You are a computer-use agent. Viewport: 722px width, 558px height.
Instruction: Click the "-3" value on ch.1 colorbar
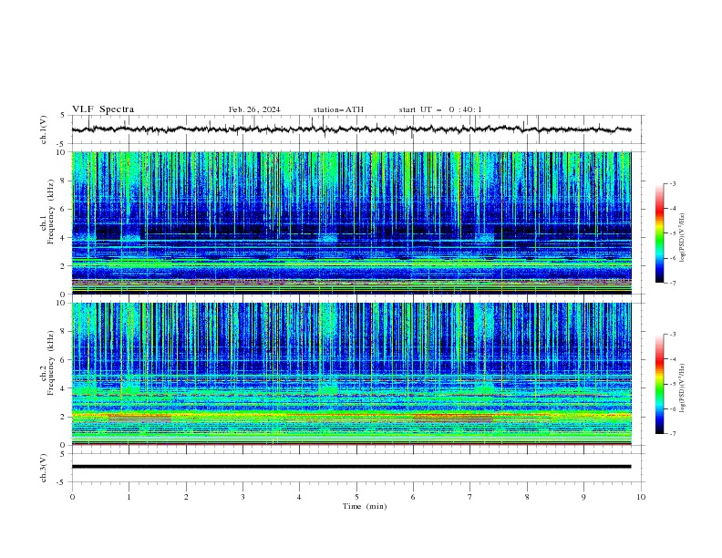point(672,183)
